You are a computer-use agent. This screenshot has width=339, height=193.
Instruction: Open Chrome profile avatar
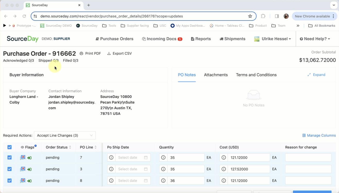tap(286, 16)
